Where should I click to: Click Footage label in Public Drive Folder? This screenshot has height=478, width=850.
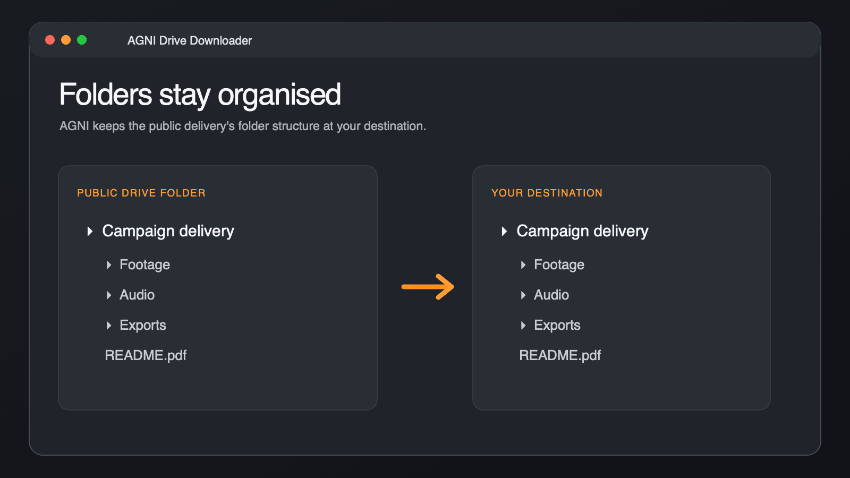[x=144, y=264]
